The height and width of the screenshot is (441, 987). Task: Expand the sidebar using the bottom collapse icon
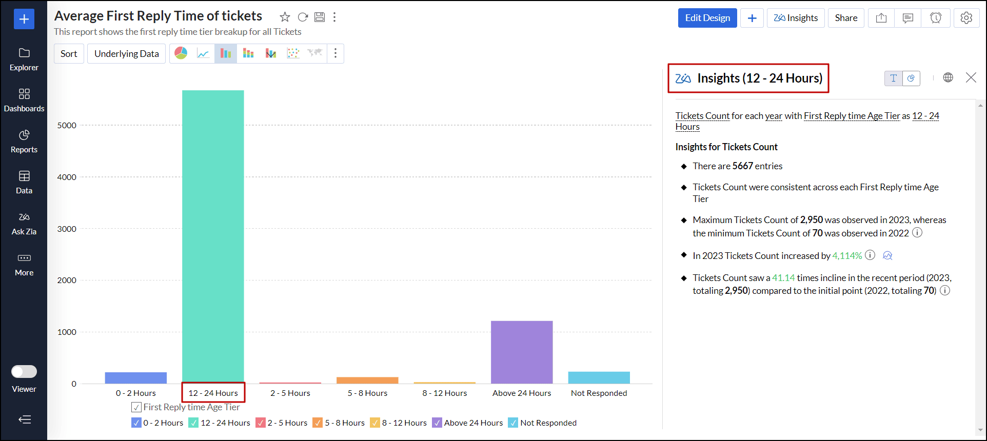click(24, 419)
